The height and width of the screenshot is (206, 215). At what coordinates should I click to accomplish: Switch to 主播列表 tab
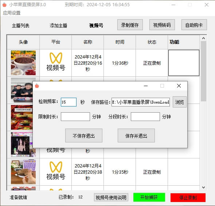[x=20, y=25]
